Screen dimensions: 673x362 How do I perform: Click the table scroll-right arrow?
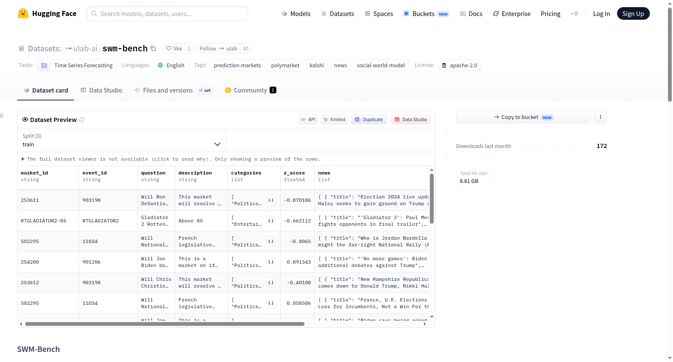coord(425,324)
